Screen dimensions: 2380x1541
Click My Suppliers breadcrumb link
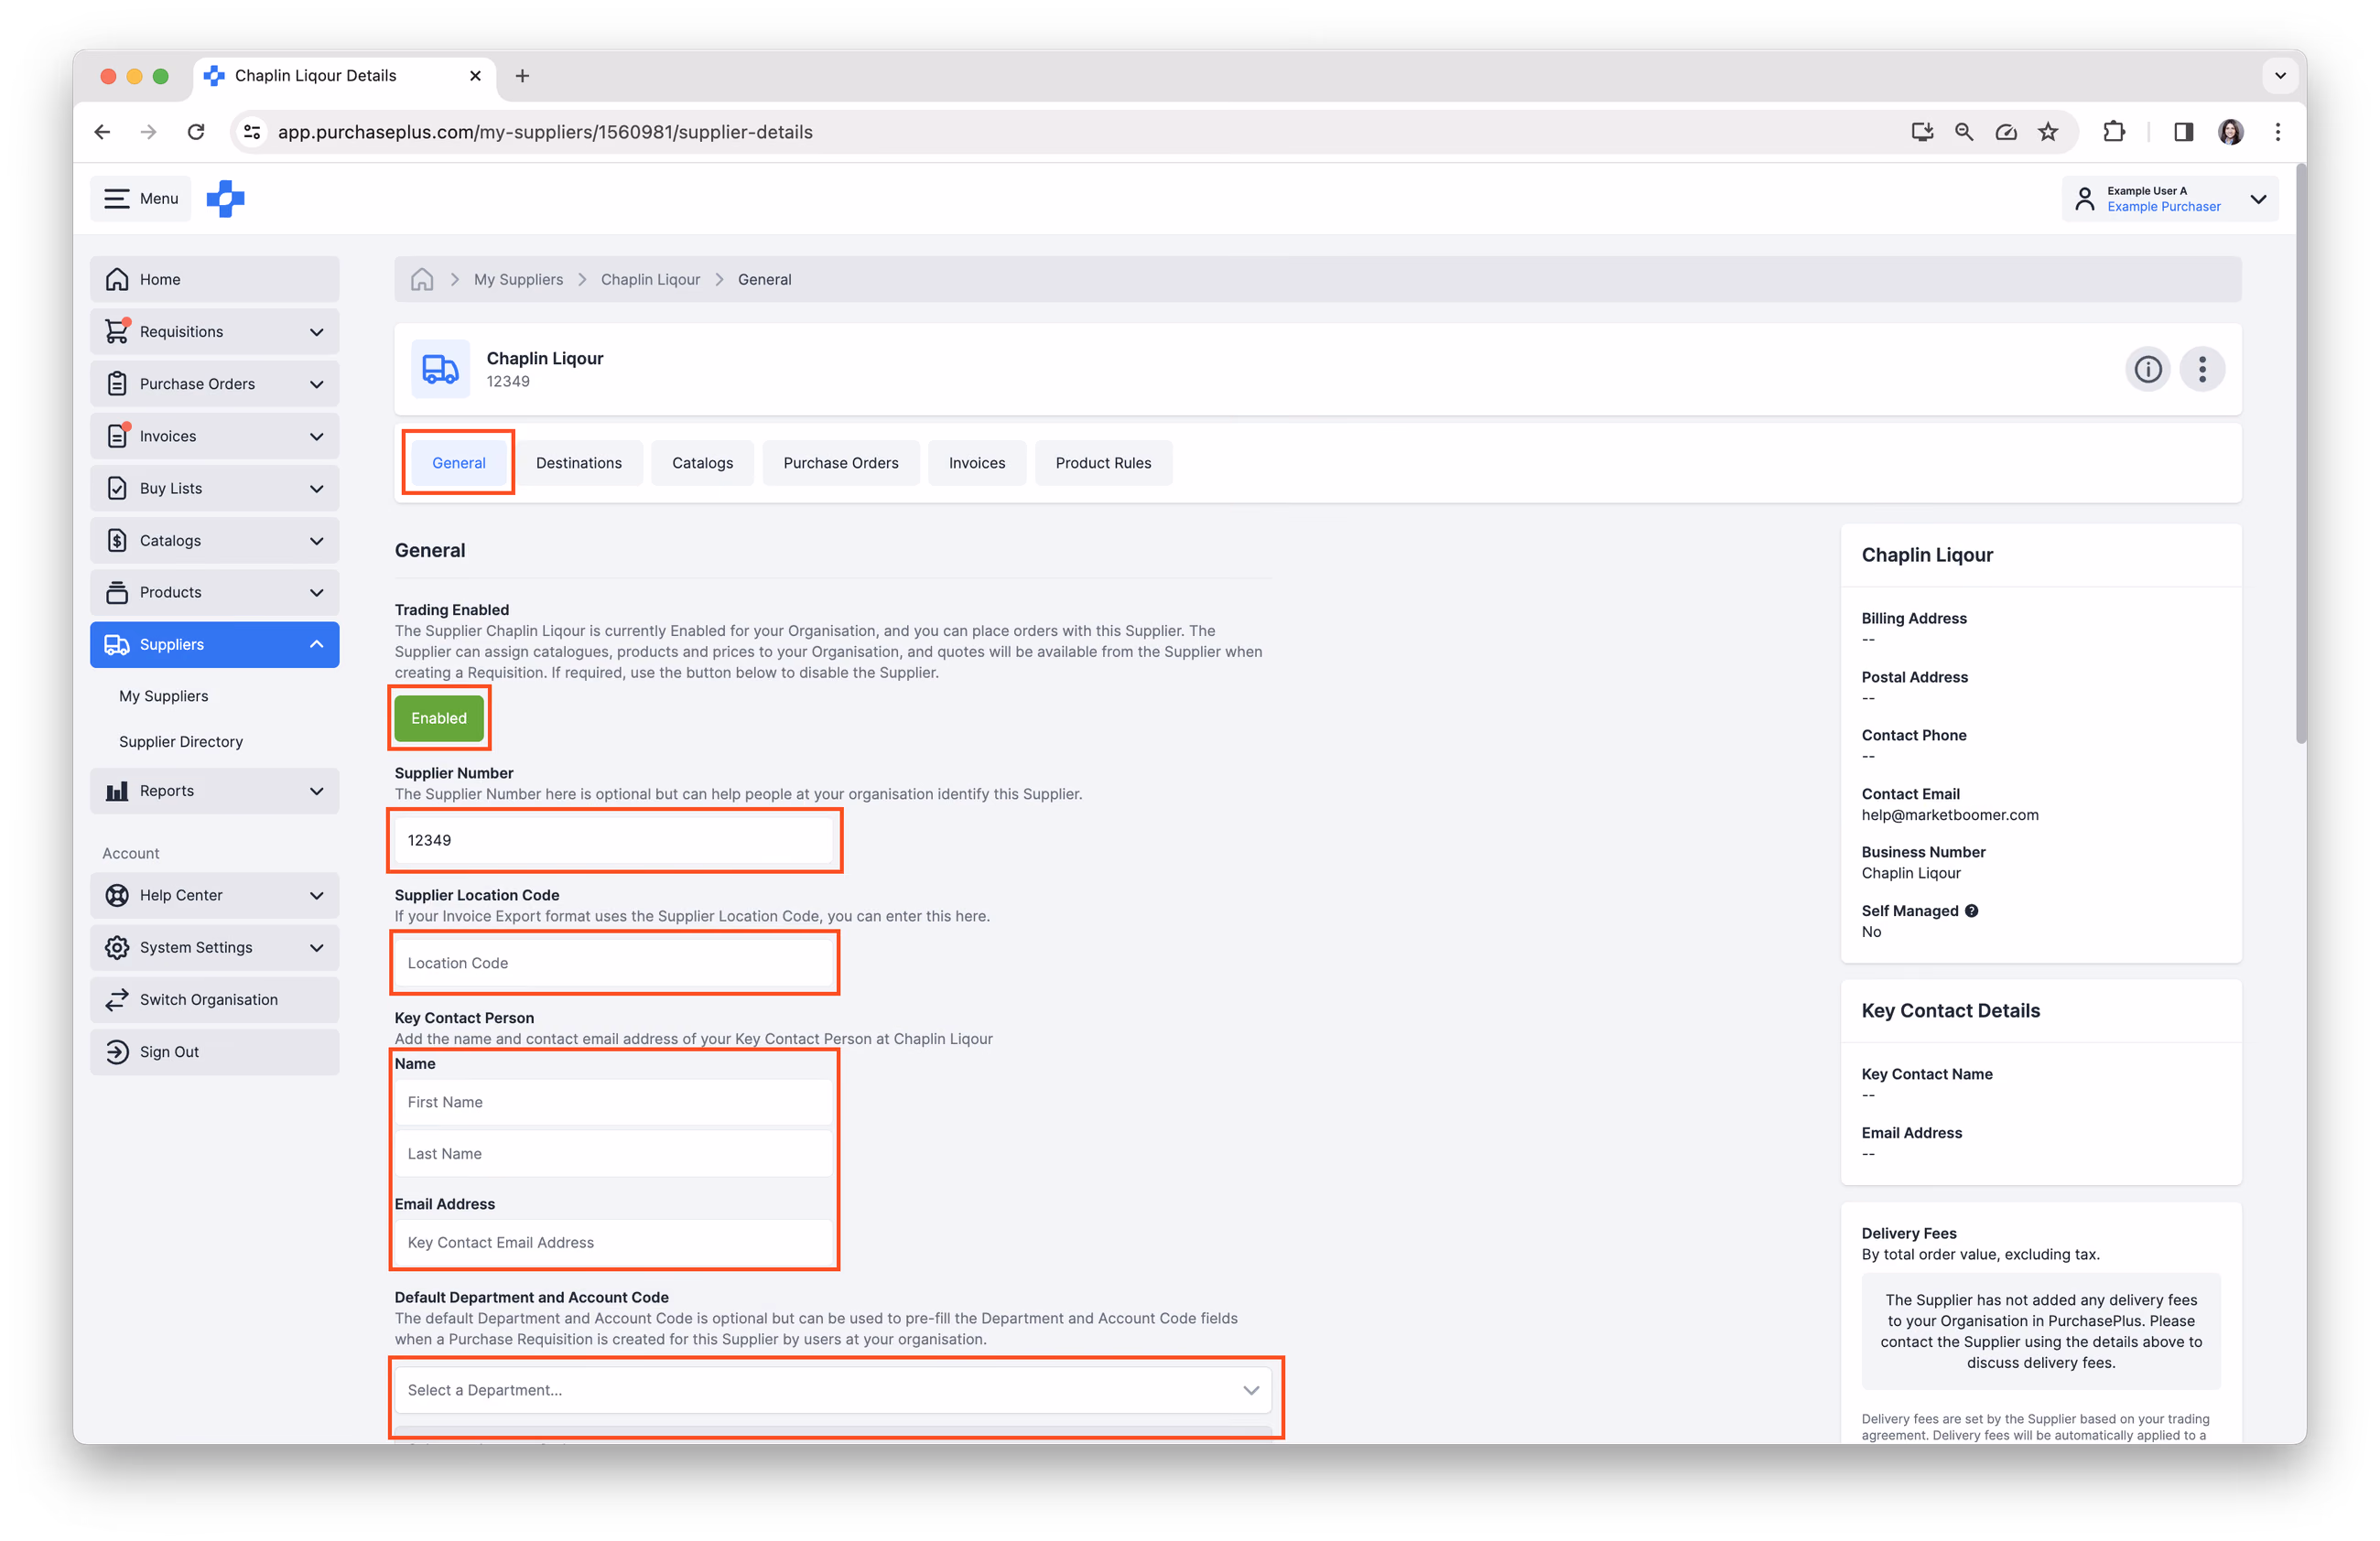click(518, 279)
